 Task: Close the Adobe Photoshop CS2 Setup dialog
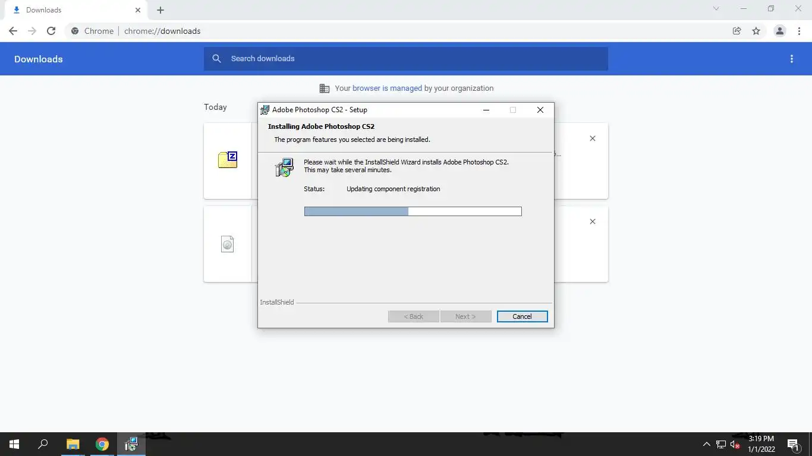[540, 110]
